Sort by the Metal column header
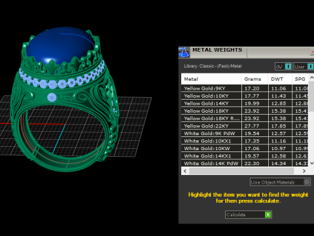This screenshot has width=314, height=236. (x=211, y=79)
